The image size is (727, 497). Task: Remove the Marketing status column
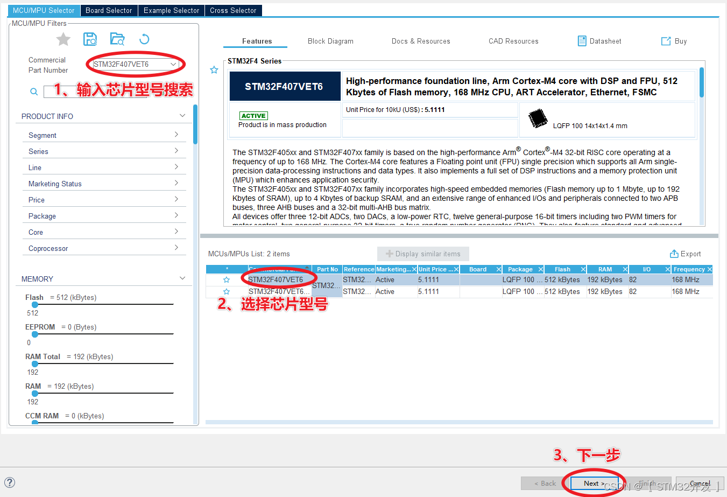pos(414,269)
